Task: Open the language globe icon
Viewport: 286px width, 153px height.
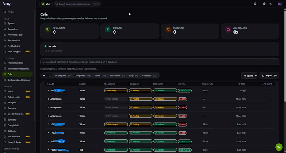Action: coord(264,4)
